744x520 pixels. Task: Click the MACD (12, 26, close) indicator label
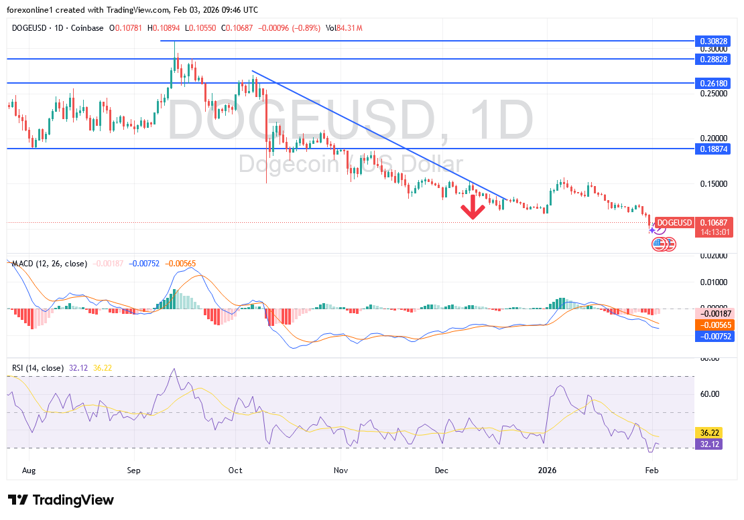pos(50,264)
